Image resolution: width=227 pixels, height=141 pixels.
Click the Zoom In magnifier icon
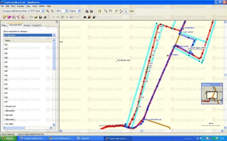pos(48,11)
